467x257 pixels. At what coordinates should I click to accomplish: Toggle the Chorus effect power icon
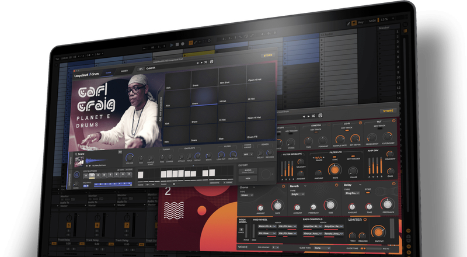283,186
